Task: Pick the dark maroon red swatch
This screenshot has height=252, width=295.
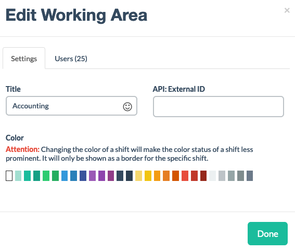Action: point(203,176)
